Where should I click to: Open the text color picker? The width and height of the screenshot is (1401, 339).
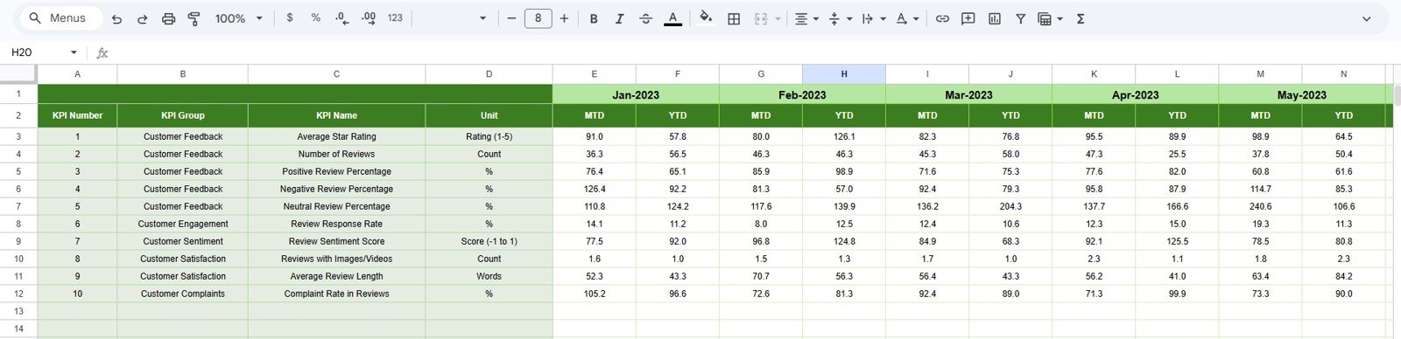pos(672,18)
